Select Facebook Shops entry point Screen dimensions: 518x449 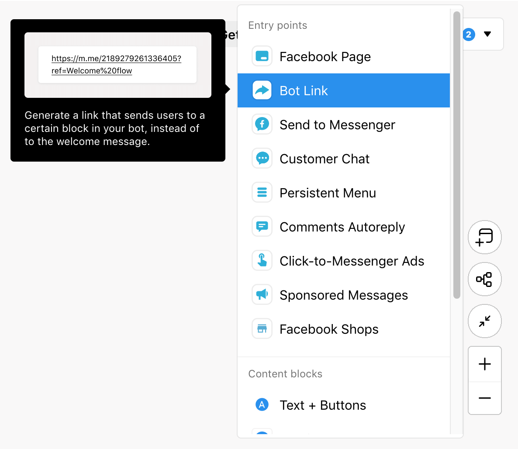coord(344,329)
